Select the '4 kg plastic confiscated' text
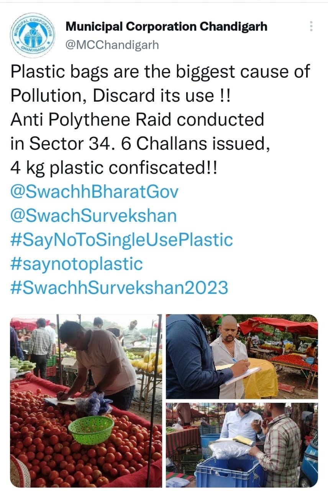Viewport: 328px width, 491px height. 113,168
